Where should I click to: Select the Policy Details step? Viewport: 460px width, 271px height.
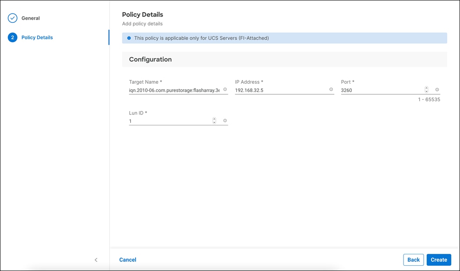tap(37, 37)
